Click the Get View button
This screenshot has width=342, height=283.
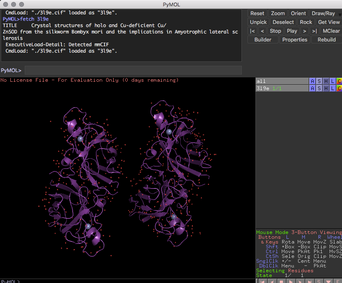(329, 22)
